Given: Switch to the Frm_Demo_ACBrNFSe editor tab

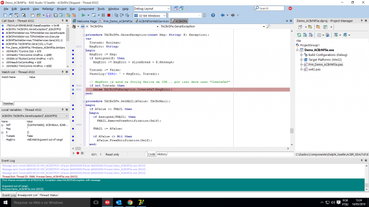Looking at the screenshot, I should tap(116, 21).
